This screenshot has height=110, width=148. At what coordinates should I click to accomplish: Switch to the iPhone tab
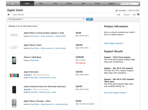coord(69,4)
